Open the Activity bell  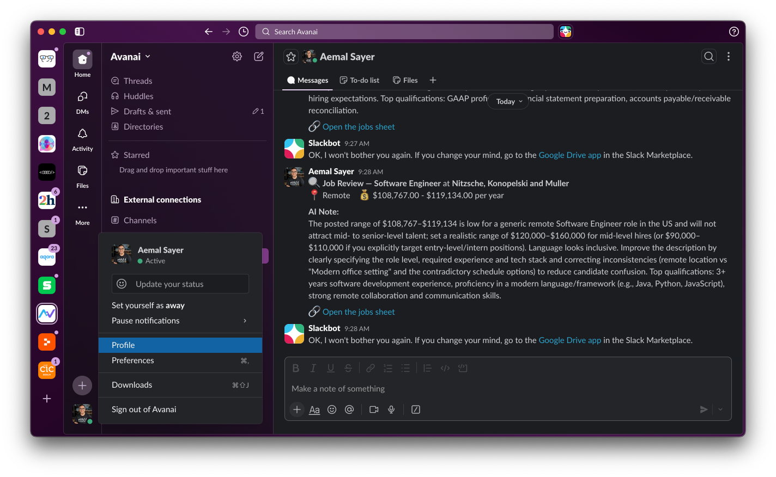pyautogui.click(x=82, y=139)
